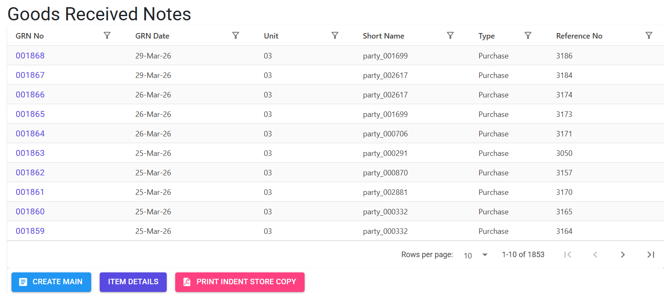Viewport: 664px width, 294px height.
Task: Open Item Details
Action: 133,282
